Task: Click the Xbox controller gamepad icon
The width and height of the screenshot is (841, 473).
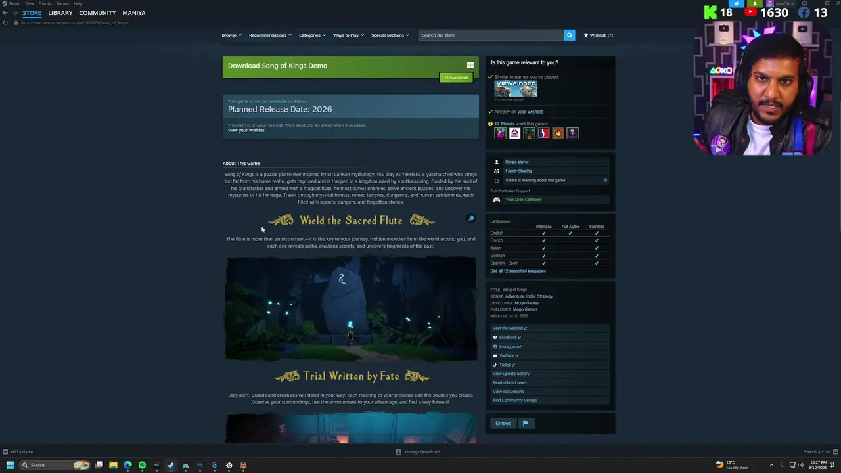Action: (x=497, y=200)
